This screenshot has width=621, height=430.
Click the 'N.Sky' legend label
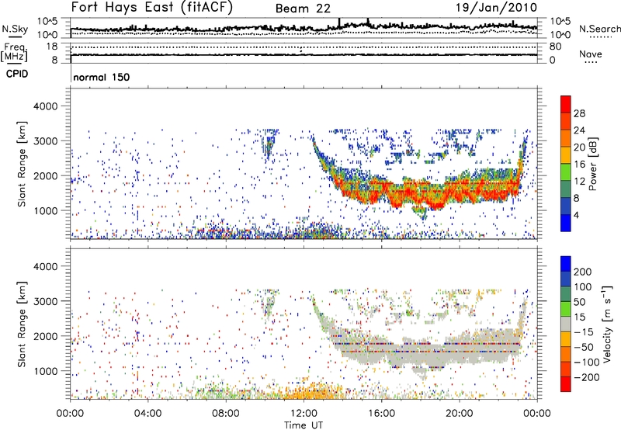(x=15, y=29)
